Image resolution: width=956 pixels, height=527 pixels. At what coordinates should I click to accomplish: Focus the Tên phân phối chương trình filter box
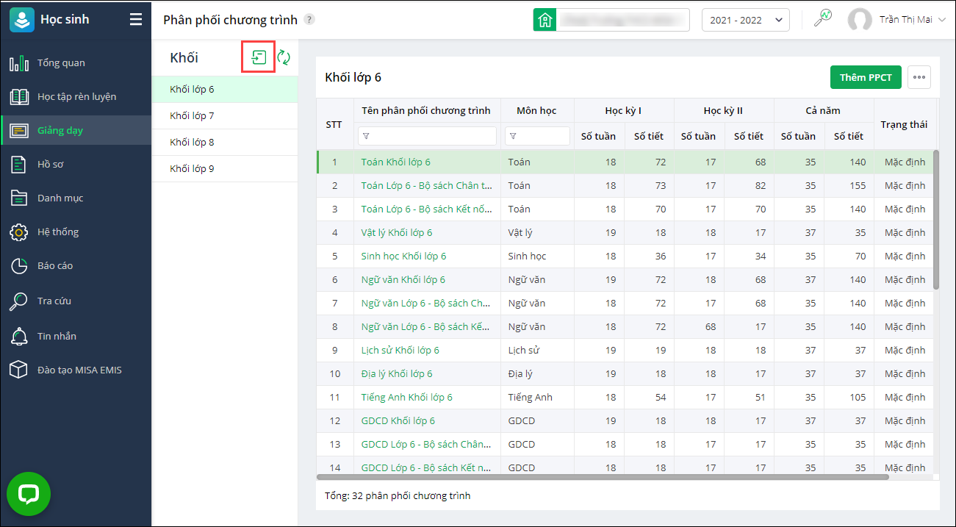point(427,136)
